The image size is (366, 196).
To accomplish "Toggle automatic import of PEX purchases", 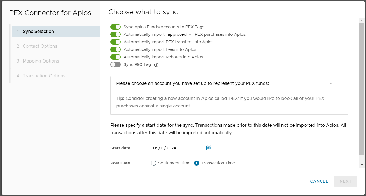I will click(115, 34).
